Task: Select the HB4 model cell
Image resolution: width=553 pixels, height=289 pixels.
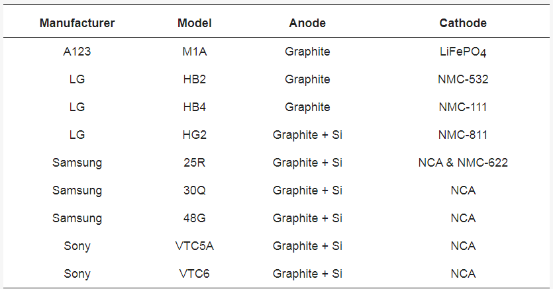Action: [x=194, y=107]
